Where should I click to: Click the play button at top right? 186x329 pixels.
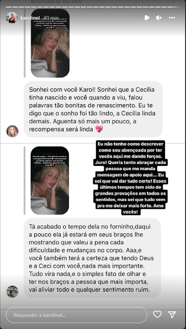[x=147, y=18]
